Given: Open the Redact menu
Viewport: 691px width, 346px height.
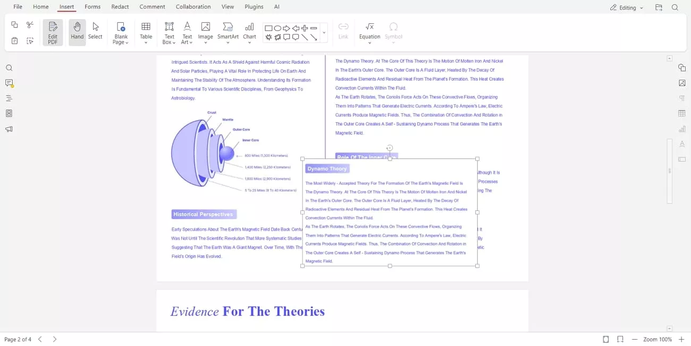Looking at the screenshot, I should (120, 6).
